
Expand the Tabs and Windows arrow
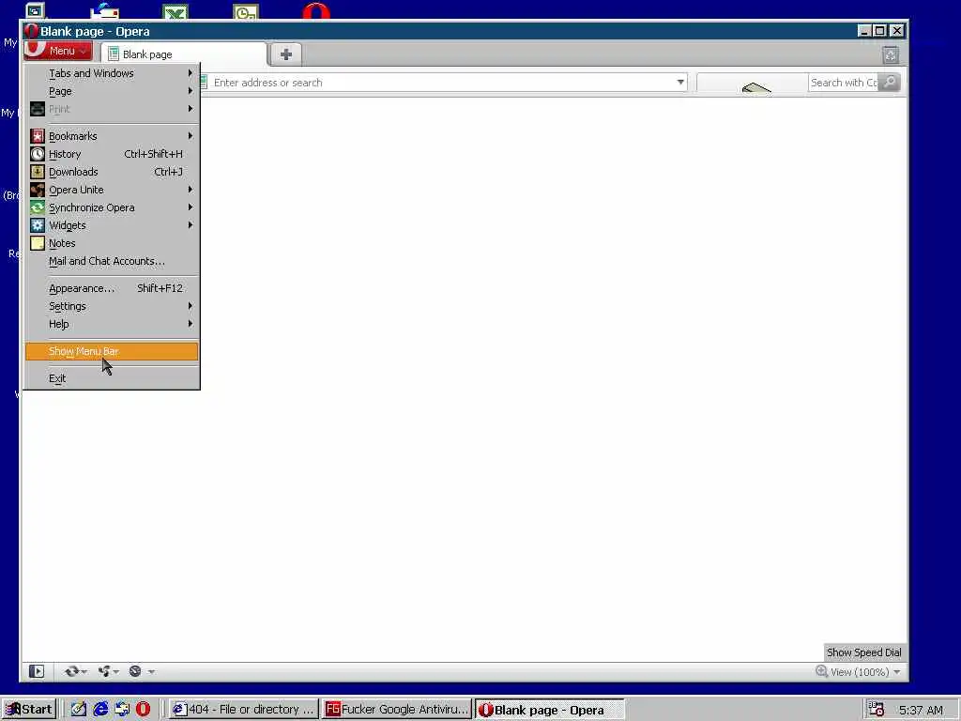click(191, 73)
